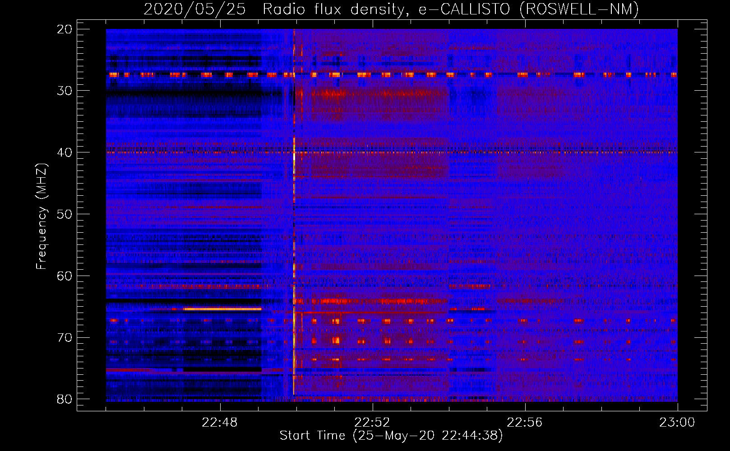Click the "80" frequency tick label

click(65, 399)
